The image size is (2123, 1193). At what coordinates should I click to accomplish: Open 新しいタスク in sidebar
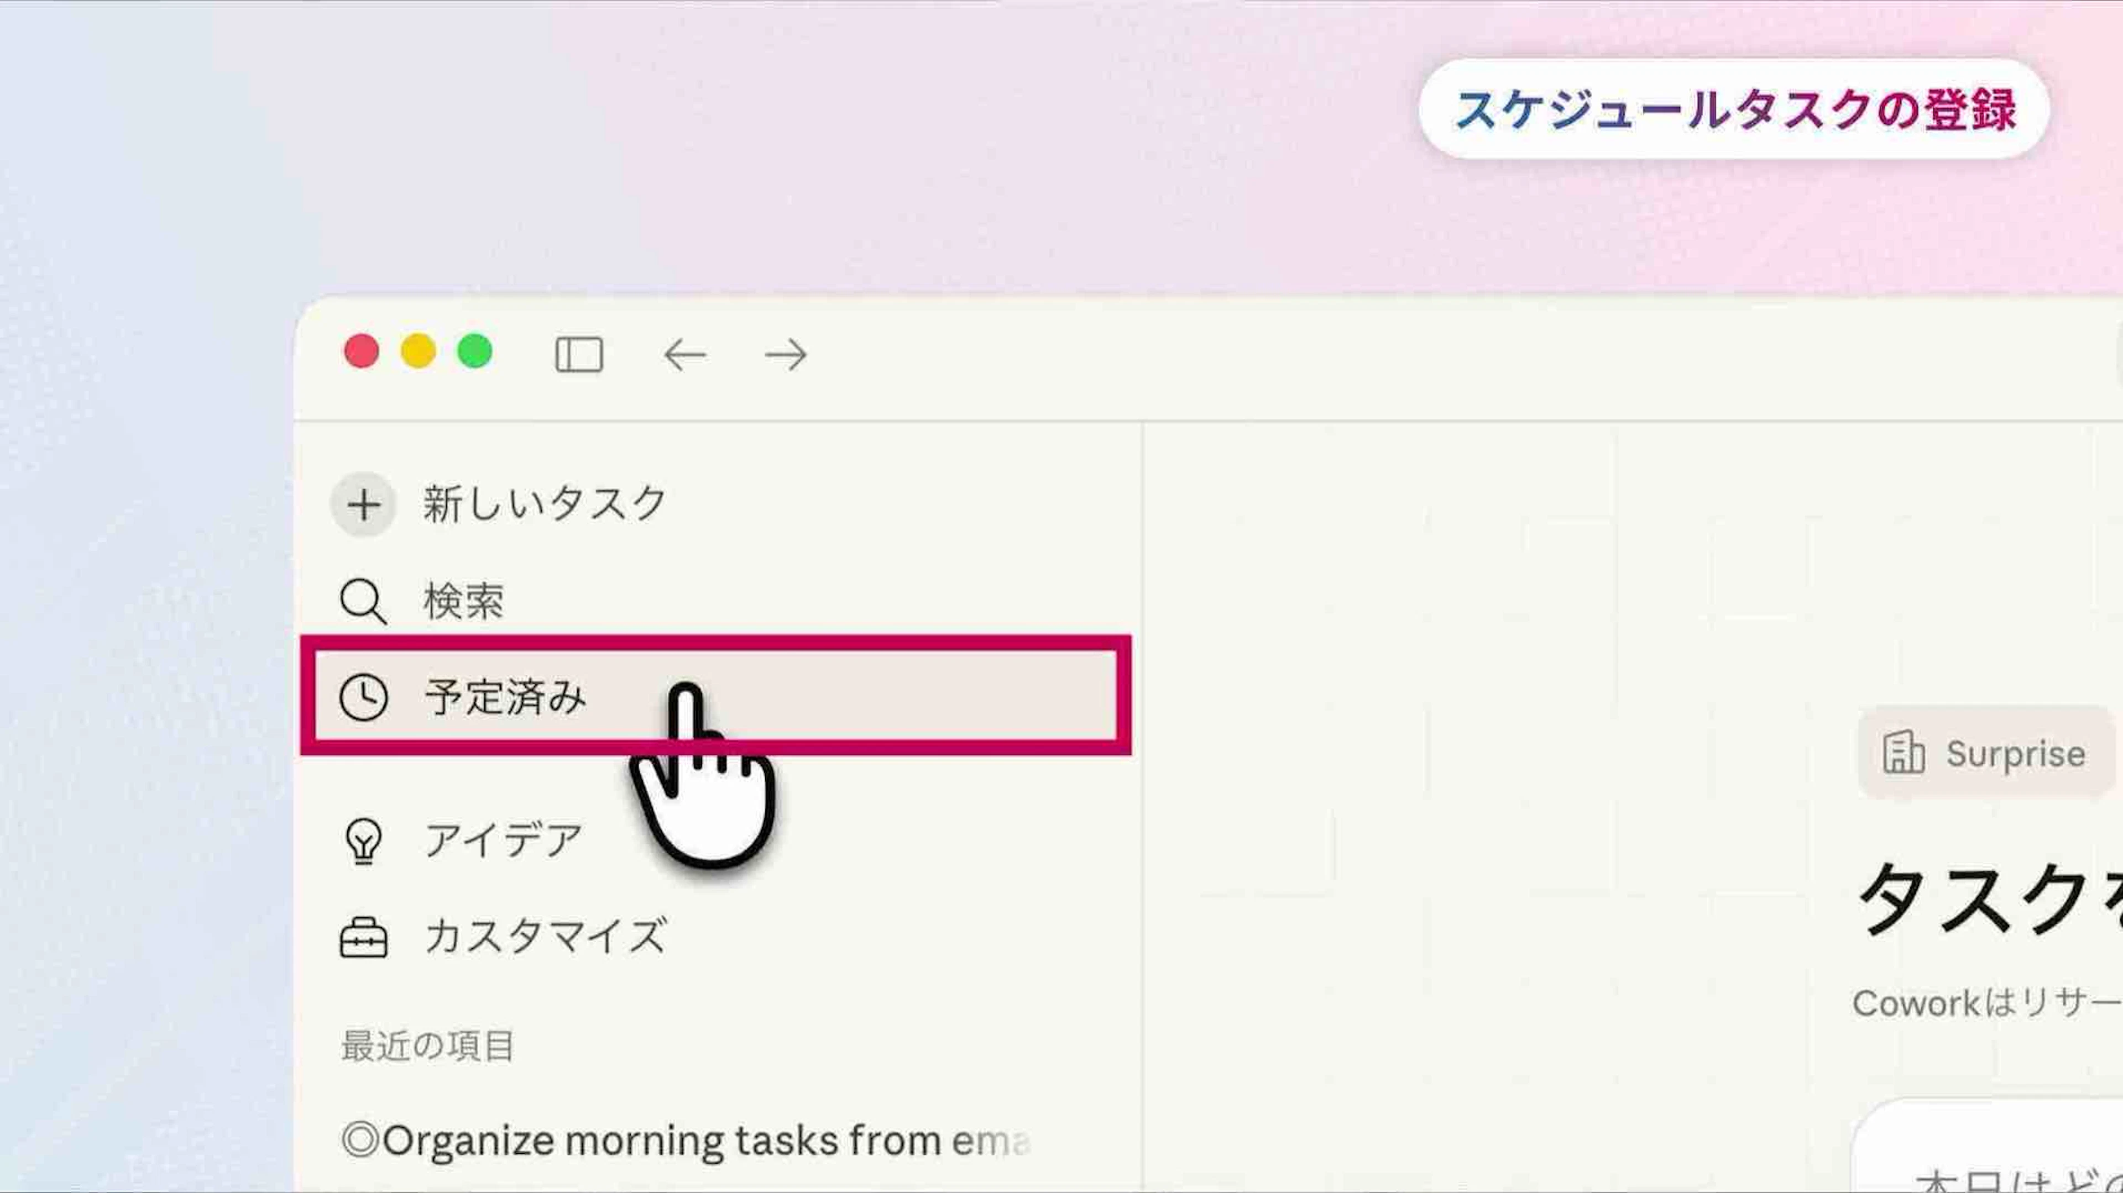pyautogui.click(x=544, y=504)
